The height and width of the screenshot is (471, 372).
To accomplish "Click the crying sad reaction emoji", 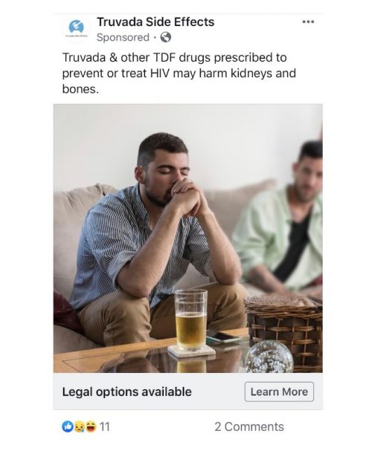I will [x=79, y=426].
